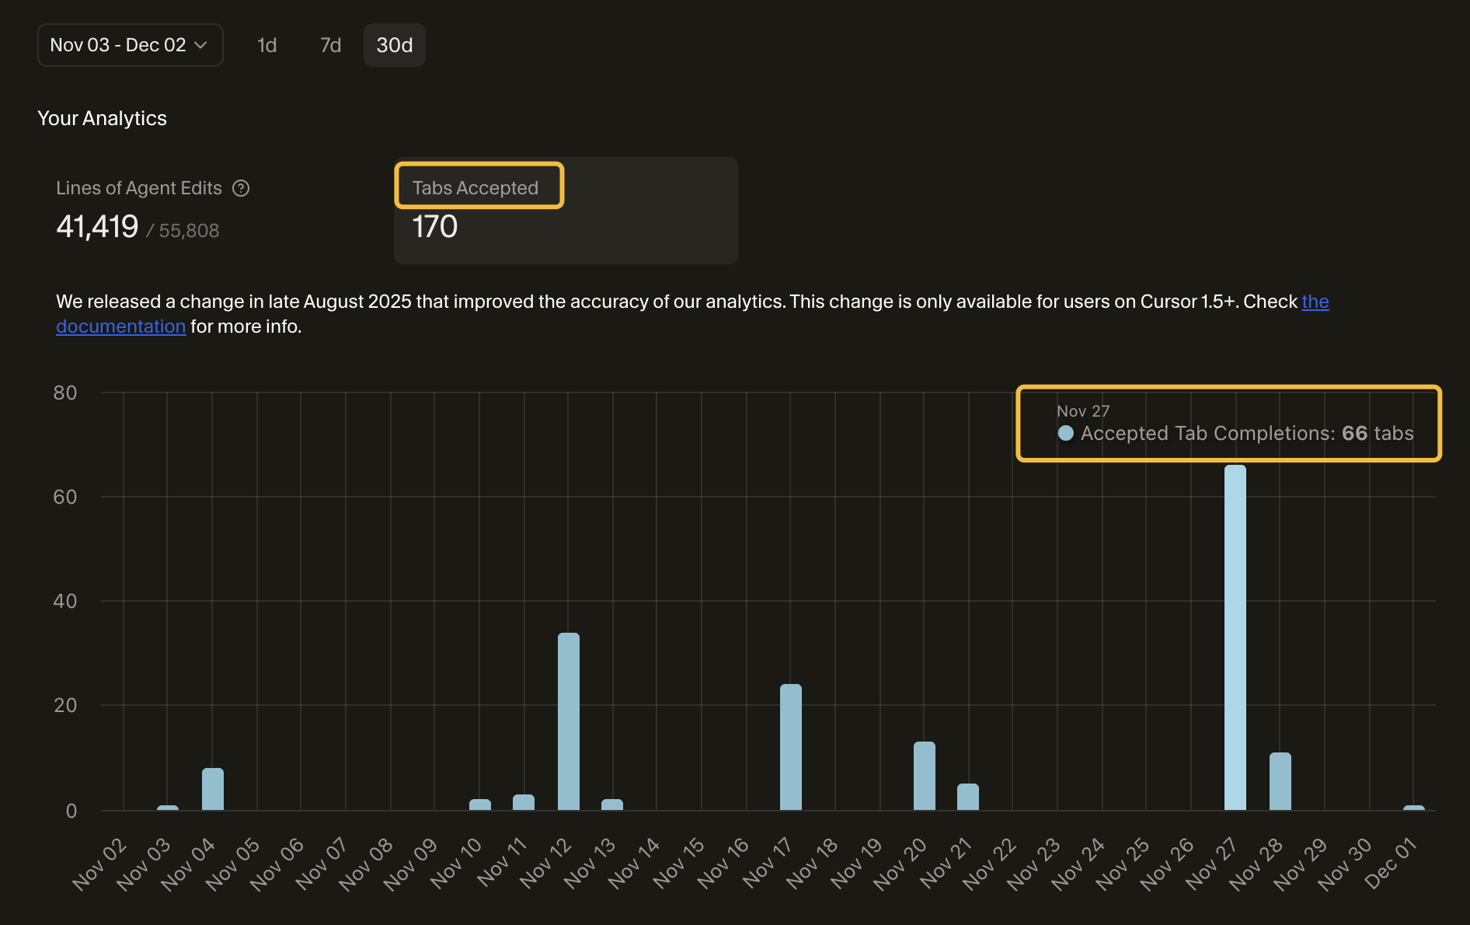Select the 41,419 Lines of Agent Edits metric
The image size is (1470, 925).
pos(96,227)
